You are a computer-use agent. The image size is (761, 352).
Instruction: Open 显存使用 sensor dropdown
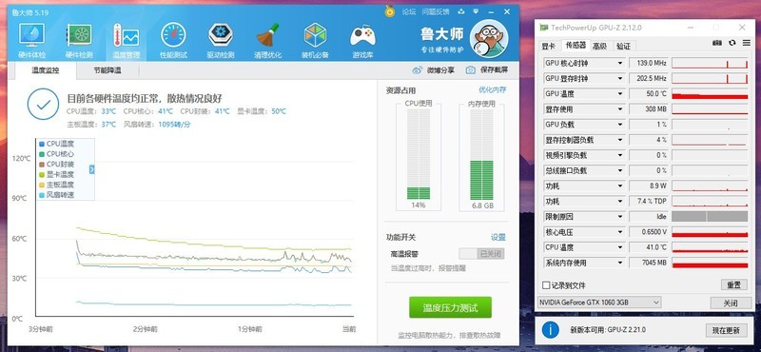[x=620, y=109]
